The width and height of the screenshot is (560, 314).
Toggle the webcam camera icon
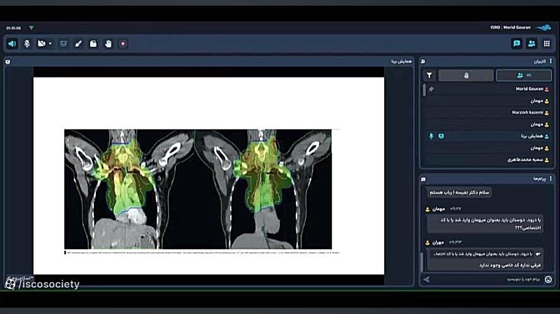(42, 43)
